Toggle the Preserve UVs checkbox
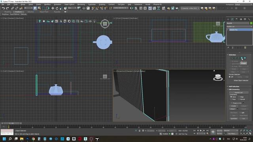The width and height of the screenshot is (253, 142). pos(231,103)
